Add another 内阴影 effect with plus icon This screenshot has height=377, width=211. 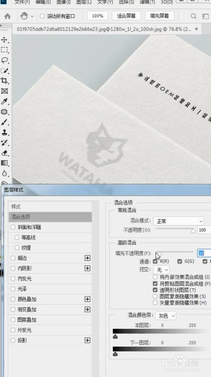point(87,268)
